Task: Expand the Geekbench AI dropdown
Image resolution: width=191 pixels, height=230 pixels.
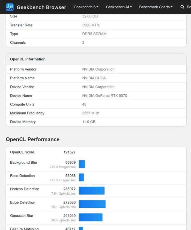Action: (119, 7)
